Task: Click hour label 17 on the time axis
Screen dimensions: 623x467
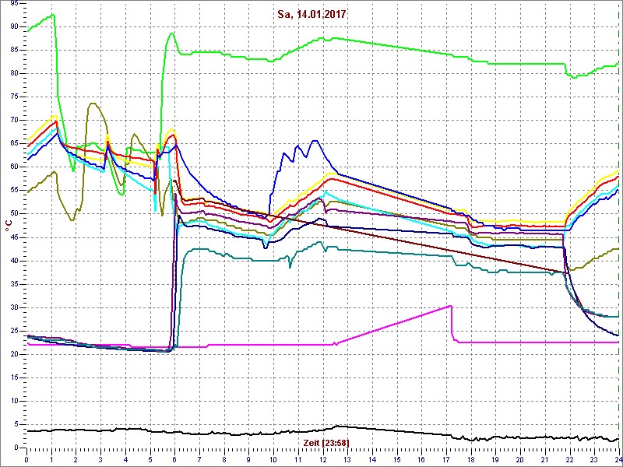Action: (446, 459)
